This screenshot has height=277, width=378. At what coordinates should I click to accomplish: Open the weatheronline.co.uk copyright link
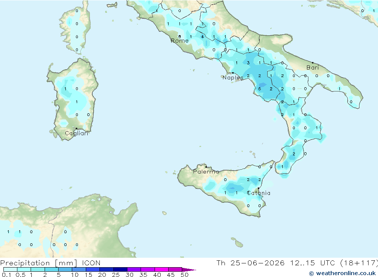click(x=342, y=273)
